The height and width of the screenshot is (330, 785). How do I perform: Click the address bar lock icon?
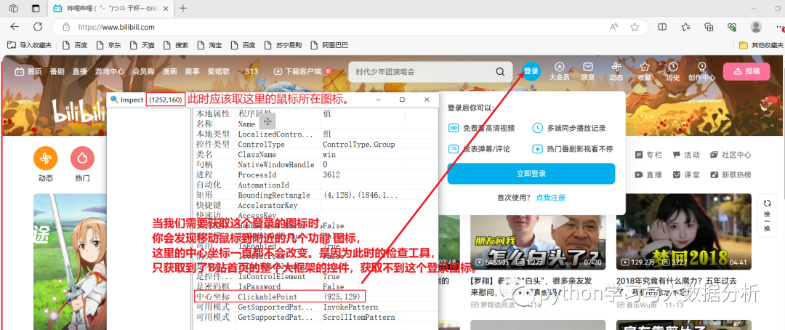coord(65,27)
